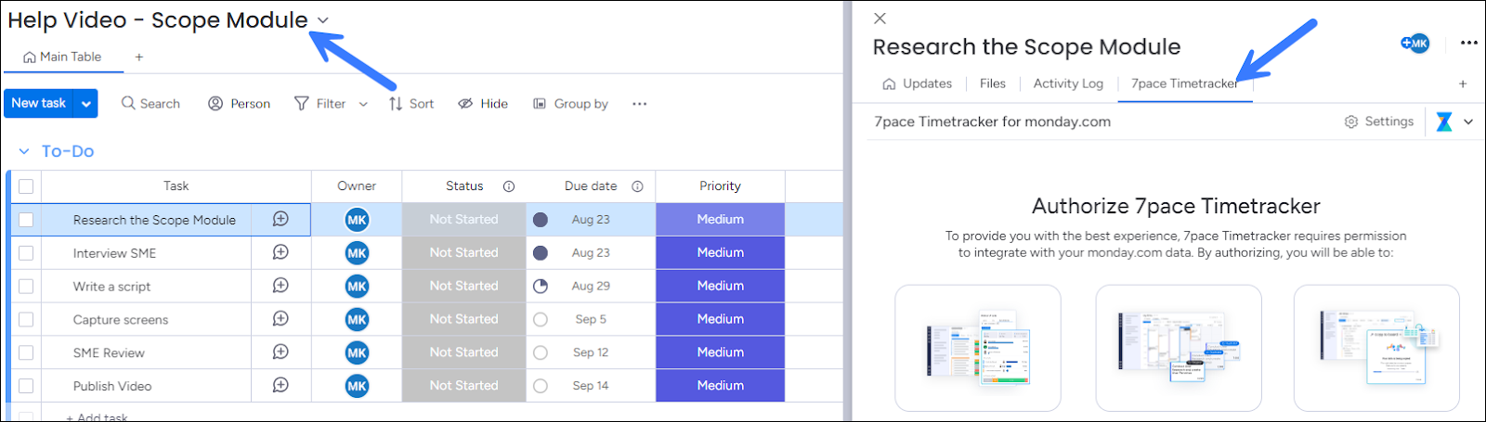Screen dimensions: 1486x422
Task: Click the Filter button
Action: (320, 104)
